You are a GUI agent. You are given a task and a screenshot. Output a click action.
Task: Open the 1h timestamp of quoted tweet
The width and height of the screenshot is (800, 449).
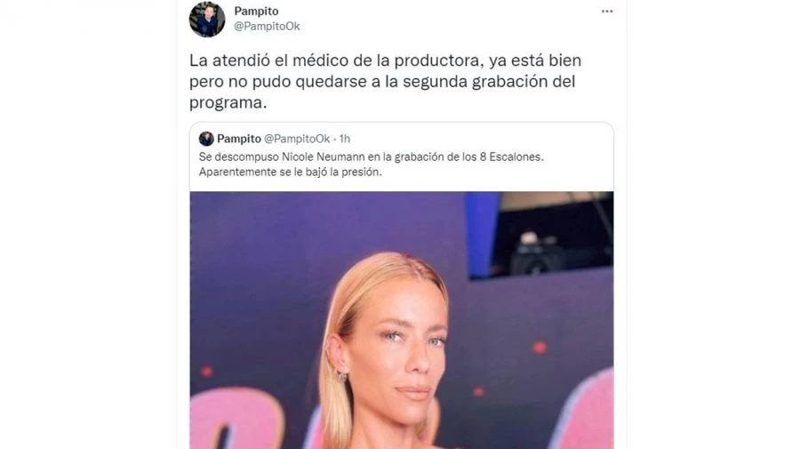click(345, 139)
